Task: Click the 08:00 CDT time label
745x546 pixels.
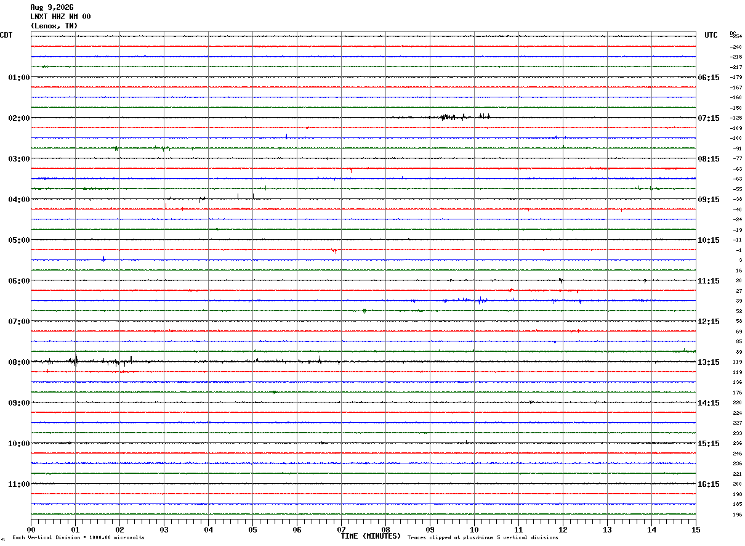Action: click(18, 362)
